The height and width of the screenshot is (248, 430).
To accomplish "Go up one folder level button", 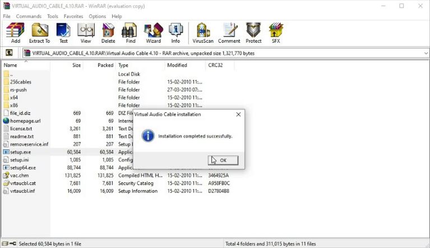I will pos(9,53).
